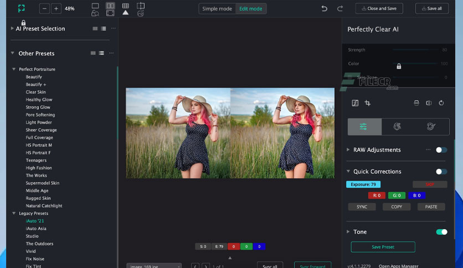Click the flip vertical icon
Screen dimensions: 463x268
[x=416, y=103]
